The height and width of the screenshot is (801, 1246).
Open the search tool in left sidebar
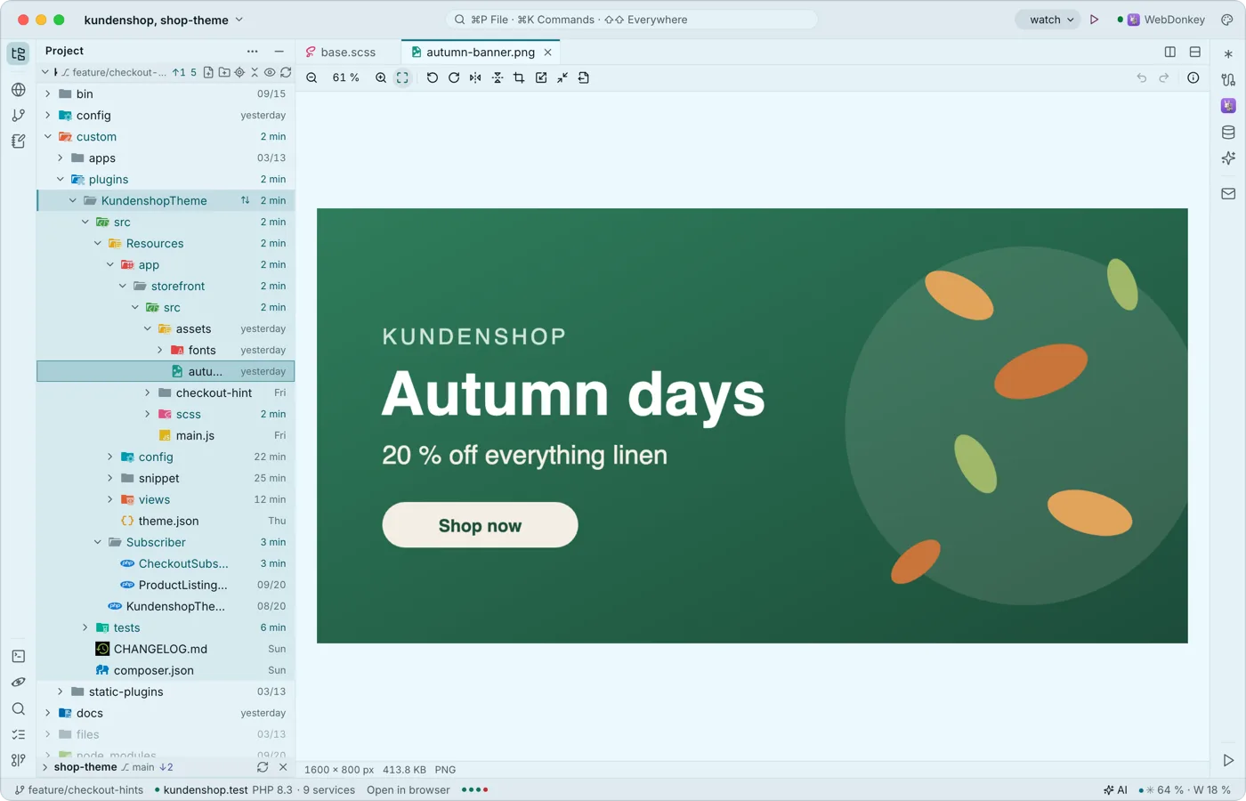pyautogui.click(x=19, y=708)
